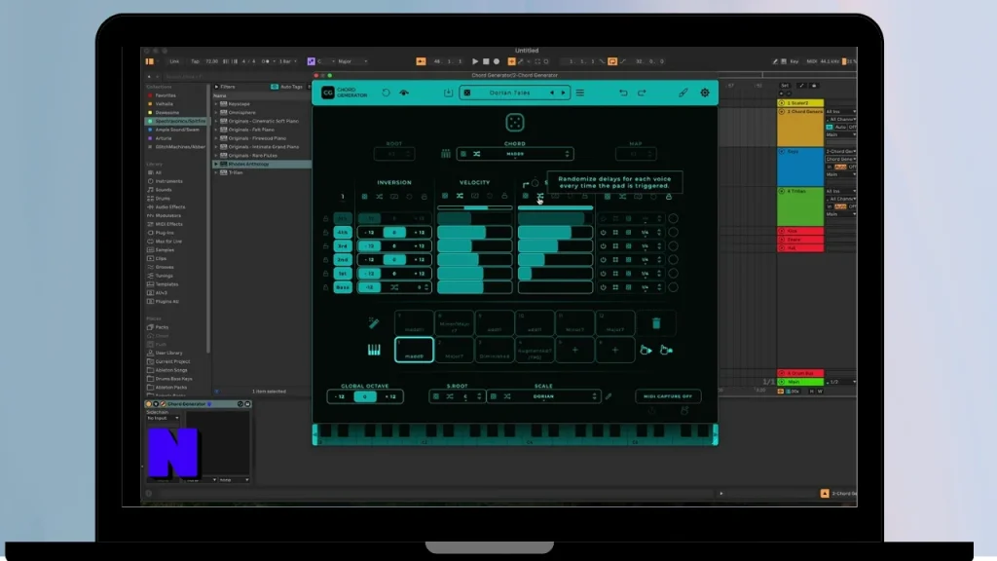Select the Favorites collection in browser
Image resolution: width=997 pixels, height=561 pixels.
[166, 95]
